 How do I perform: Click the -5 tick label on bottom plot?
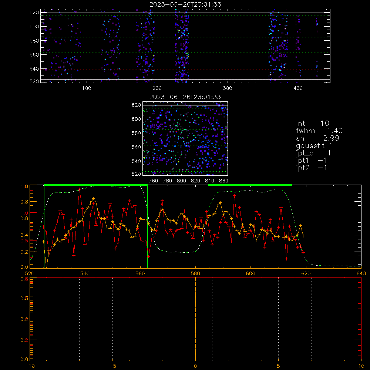coord(112,366)
